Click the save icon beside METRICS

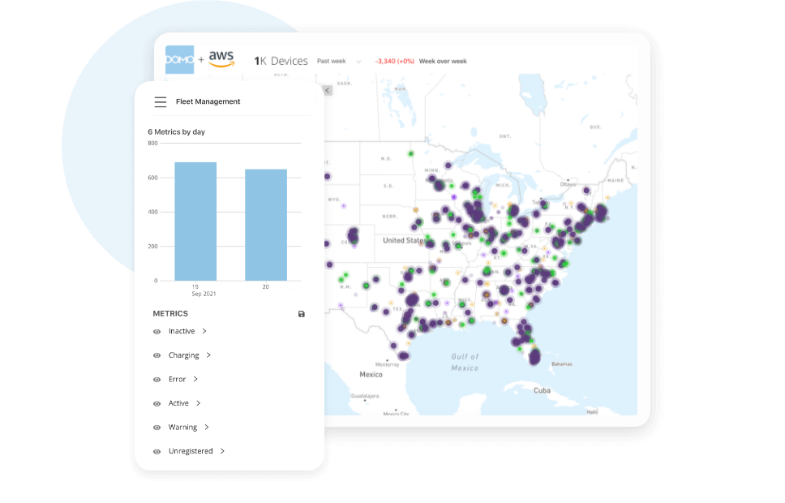point(302,314)
